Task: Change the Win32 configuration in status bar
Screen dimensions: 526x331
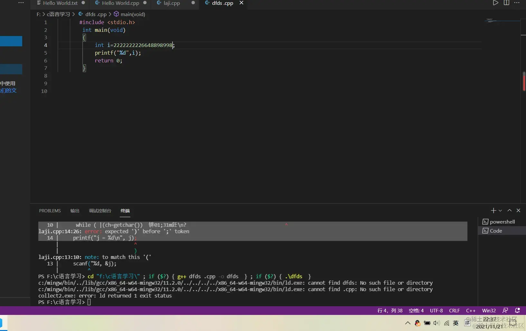Action: [x=489, y=310]
